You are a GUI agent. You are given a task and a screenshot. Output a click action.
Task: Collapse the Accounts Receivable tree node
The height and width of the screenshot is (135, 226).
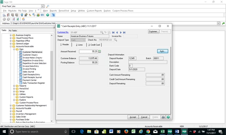[11, 46]
